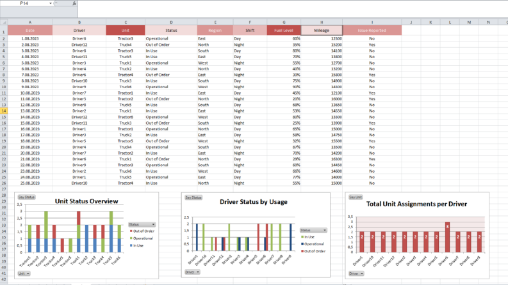Click the Mileage header cell

pyautogui.click(x=322, y=31)
